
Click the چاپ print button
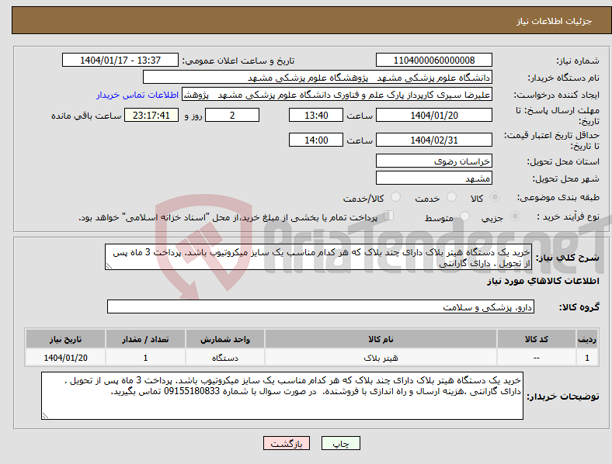(341, 443)
